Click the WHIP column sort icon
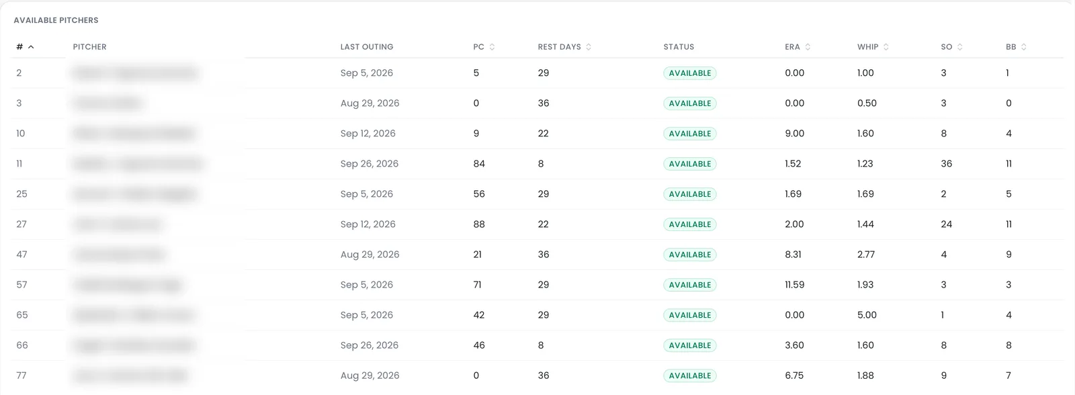This screenshot has width=1075, height=395. pos(886,47)
